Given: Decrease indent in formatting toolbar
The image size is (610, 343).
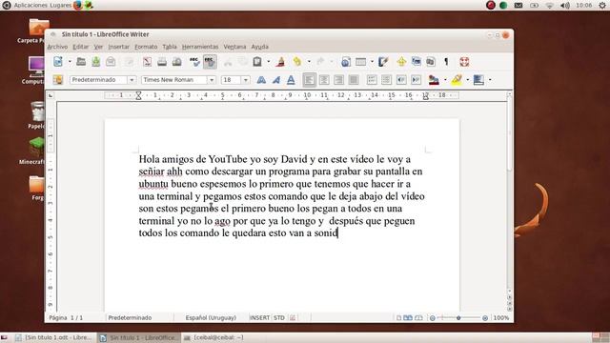Looking at the screenshot, I should coord(401,80).
